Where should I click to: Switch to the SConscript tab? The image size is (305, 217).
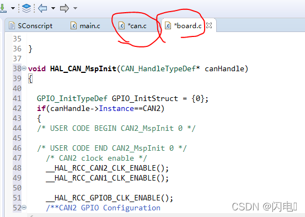31,26
